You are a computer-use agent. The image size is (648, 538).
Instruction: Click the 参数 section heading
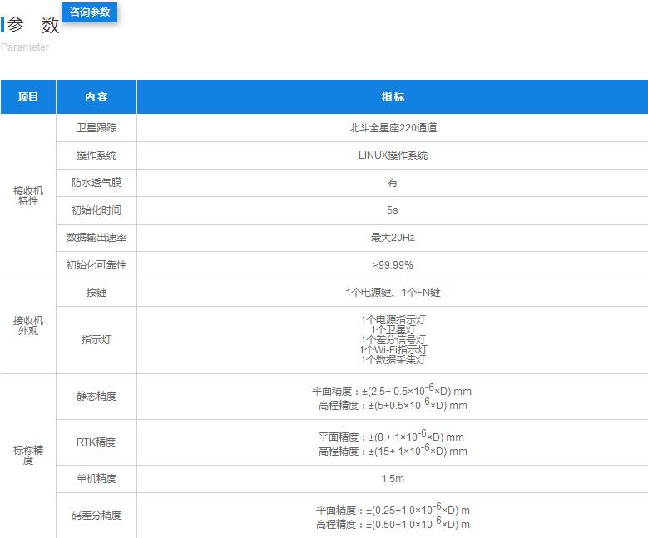pos(33,25)
